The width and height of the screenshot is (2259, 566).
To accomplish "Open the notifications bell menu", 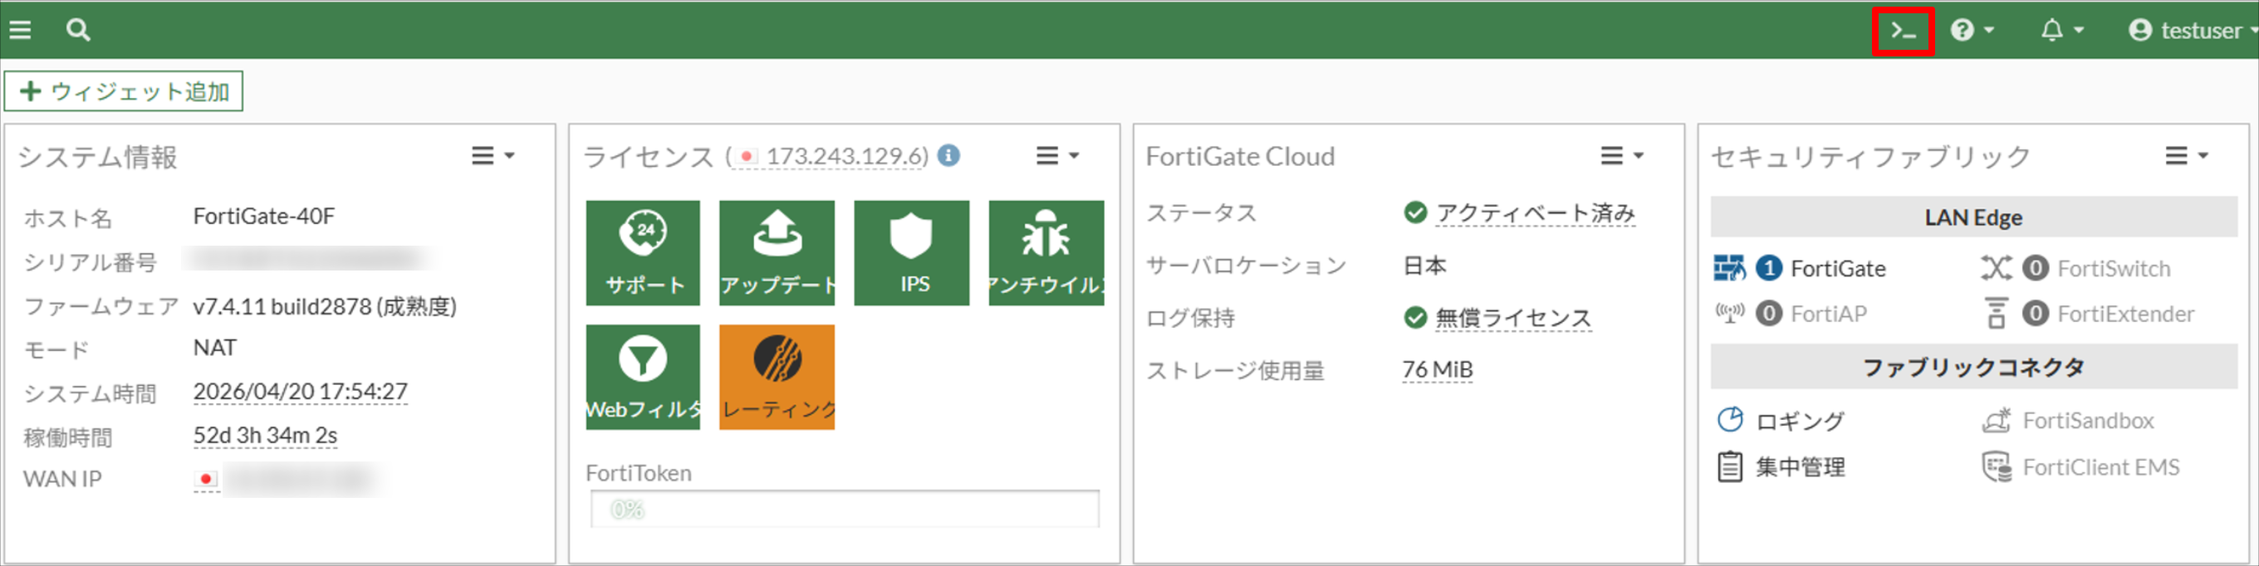I will click(2061, 31).
